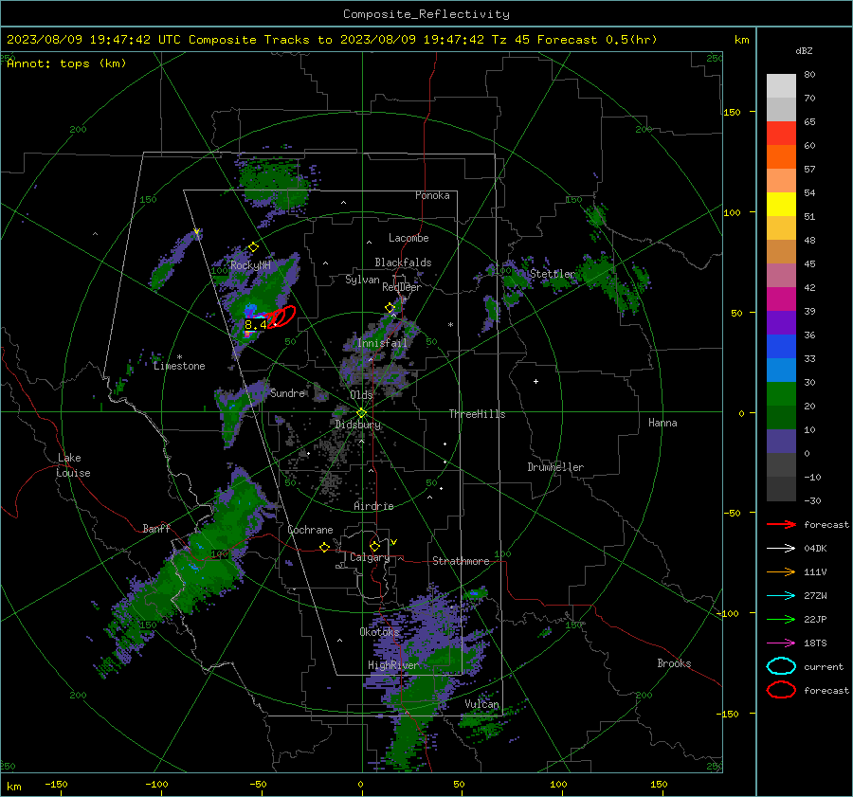
Task: Click the Okotoks town label
Action: [x=380, y=631]
